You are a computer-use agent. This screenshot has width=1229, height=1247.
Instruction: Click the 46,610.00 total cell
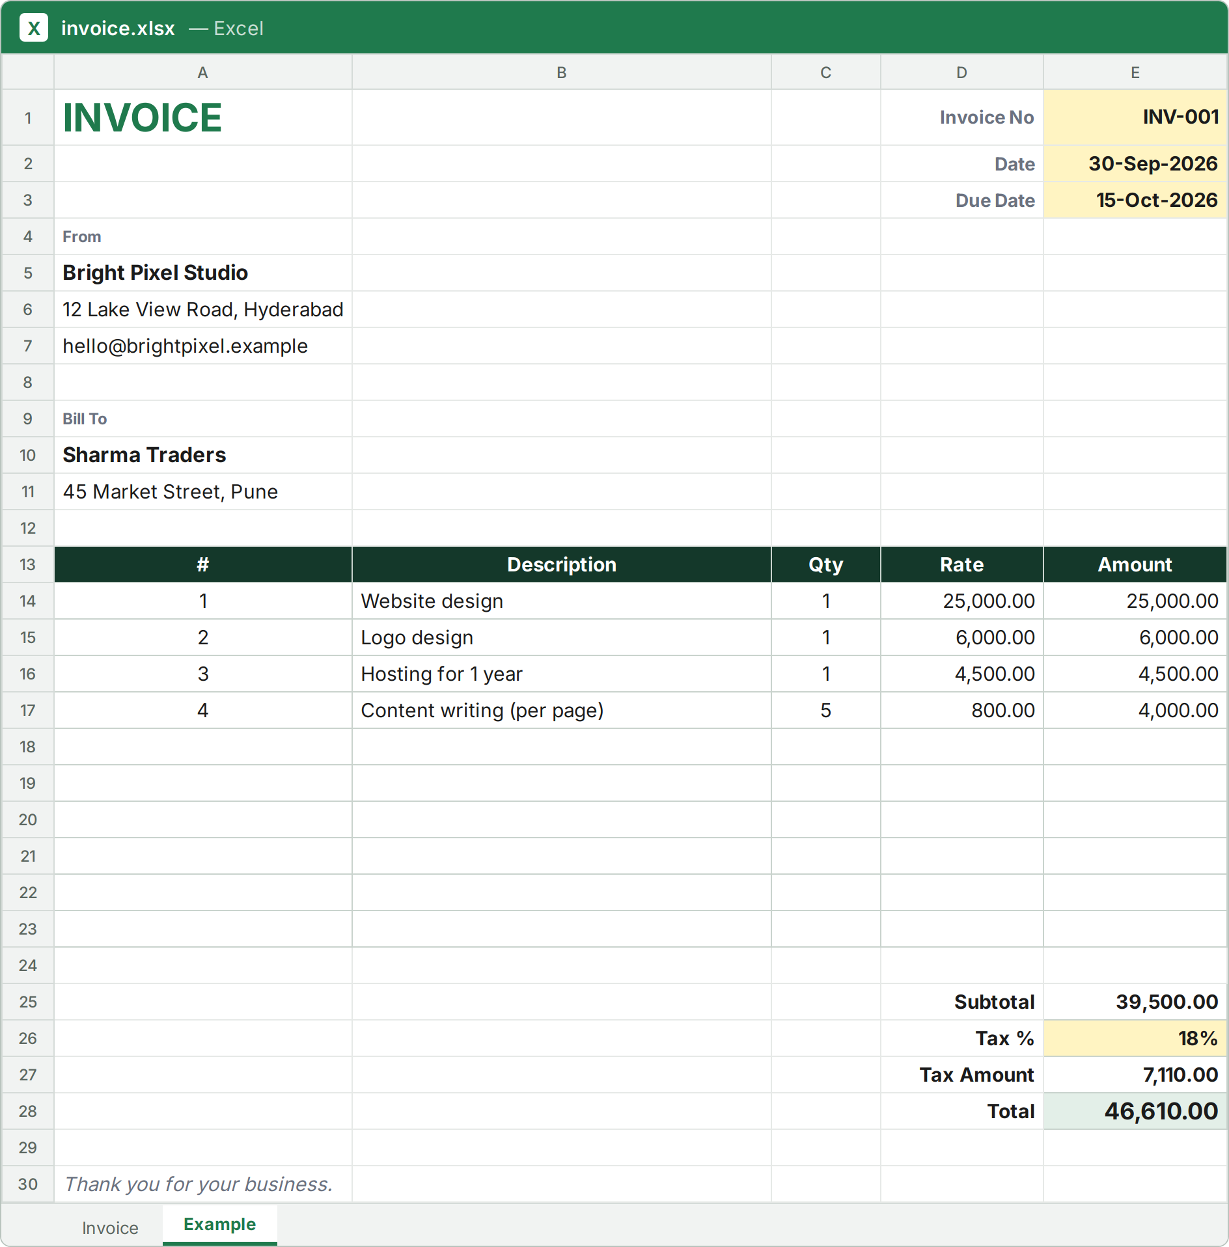[x=1135, y=1111]
